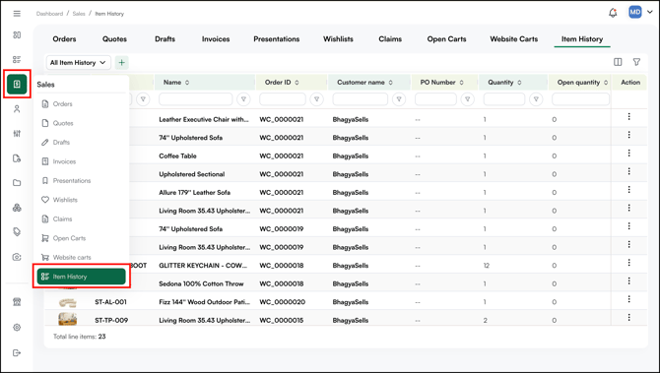Viewport: 660px width, 373px height.
Task: Switch to the Orders tab
Action: click(64, 39)
